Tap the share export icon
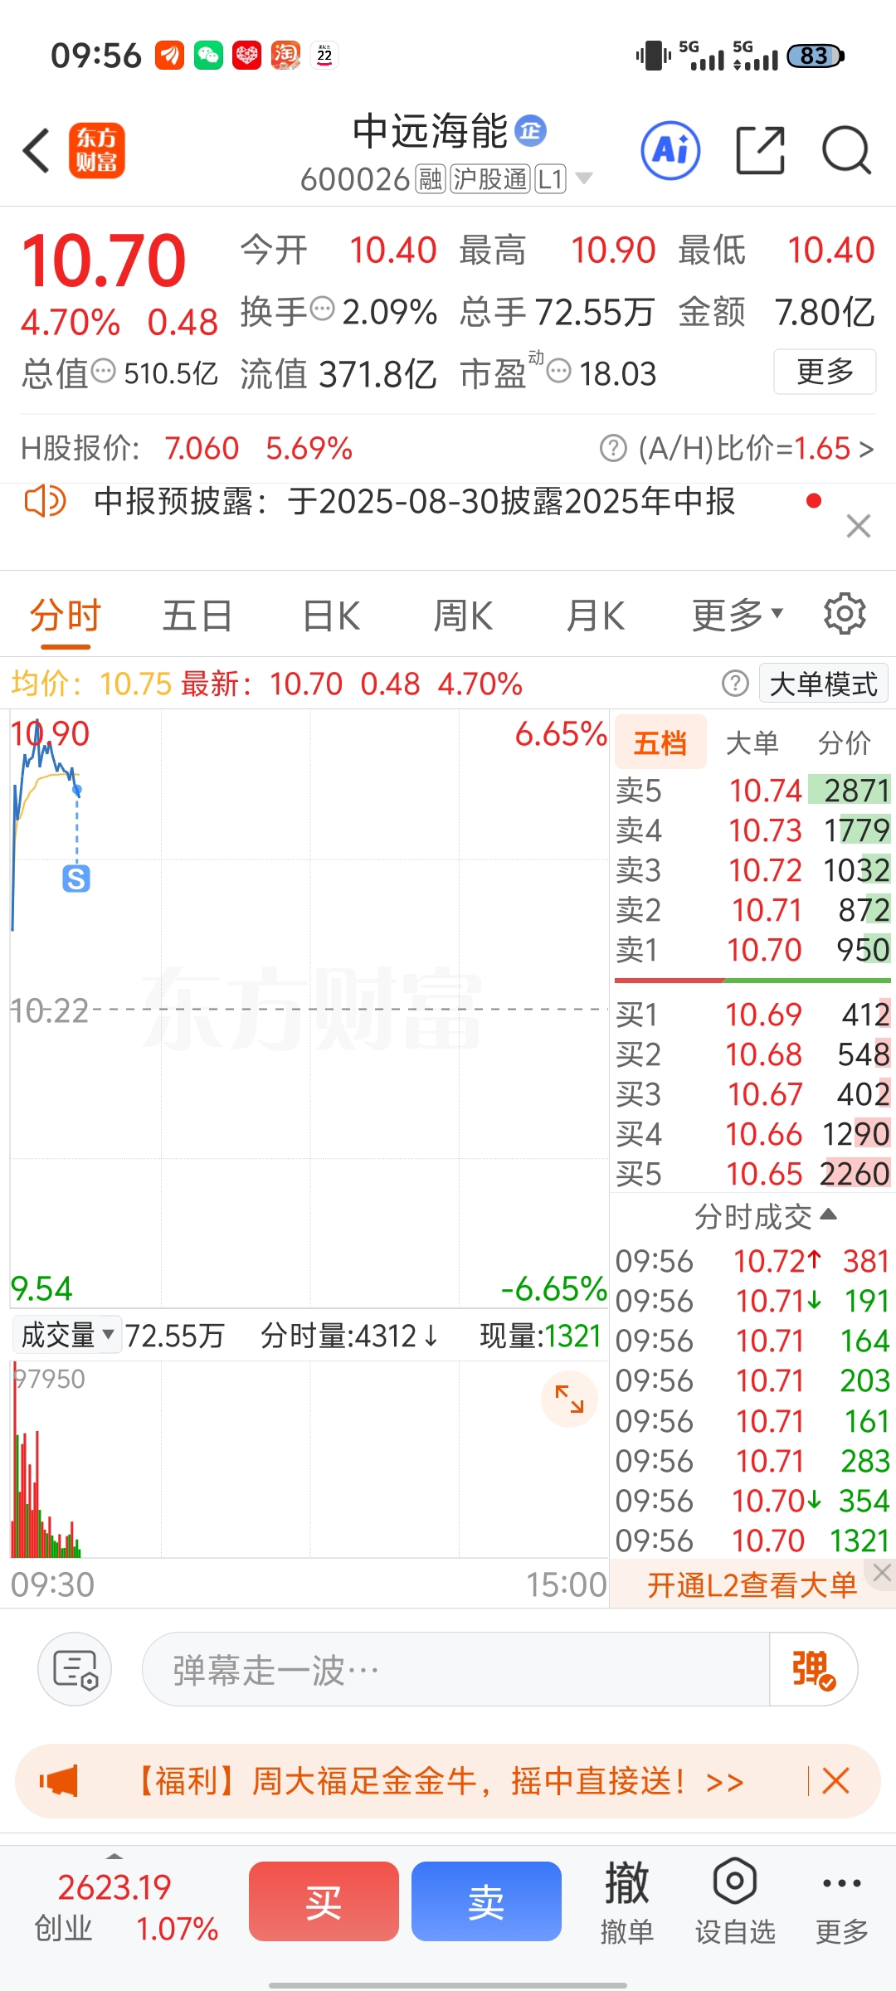The image size is (896, 1991). pos(760,151)
